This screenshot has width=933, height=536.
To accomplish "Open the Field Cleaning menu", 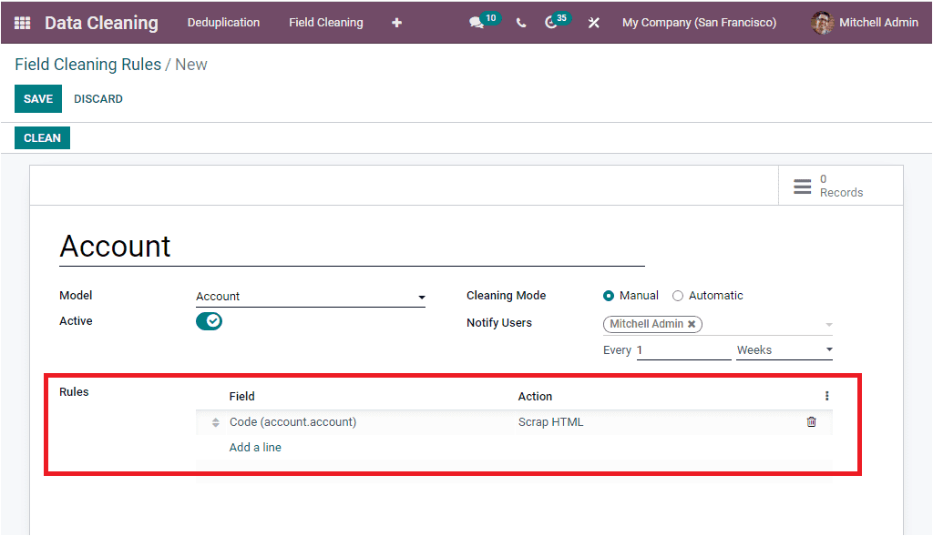I will click(x=325, y=22).
